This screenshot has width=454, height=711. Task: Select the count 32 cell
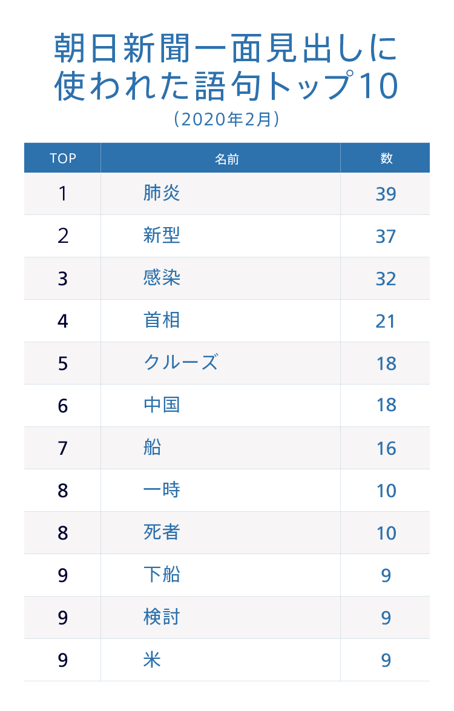[386, 279]
